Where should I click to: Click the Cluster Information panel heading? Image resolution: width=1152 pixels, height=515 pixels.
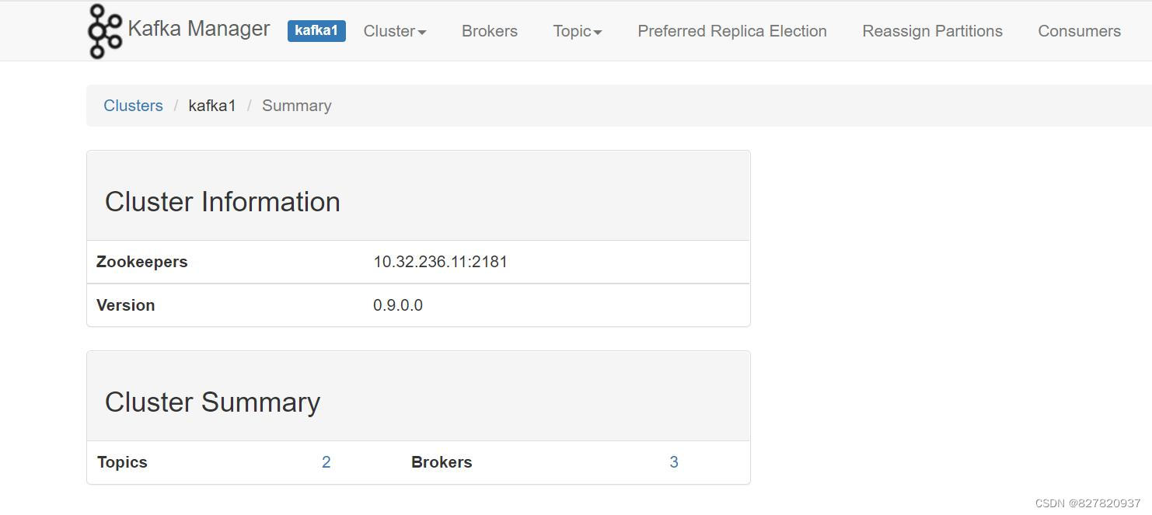[222, 202]
